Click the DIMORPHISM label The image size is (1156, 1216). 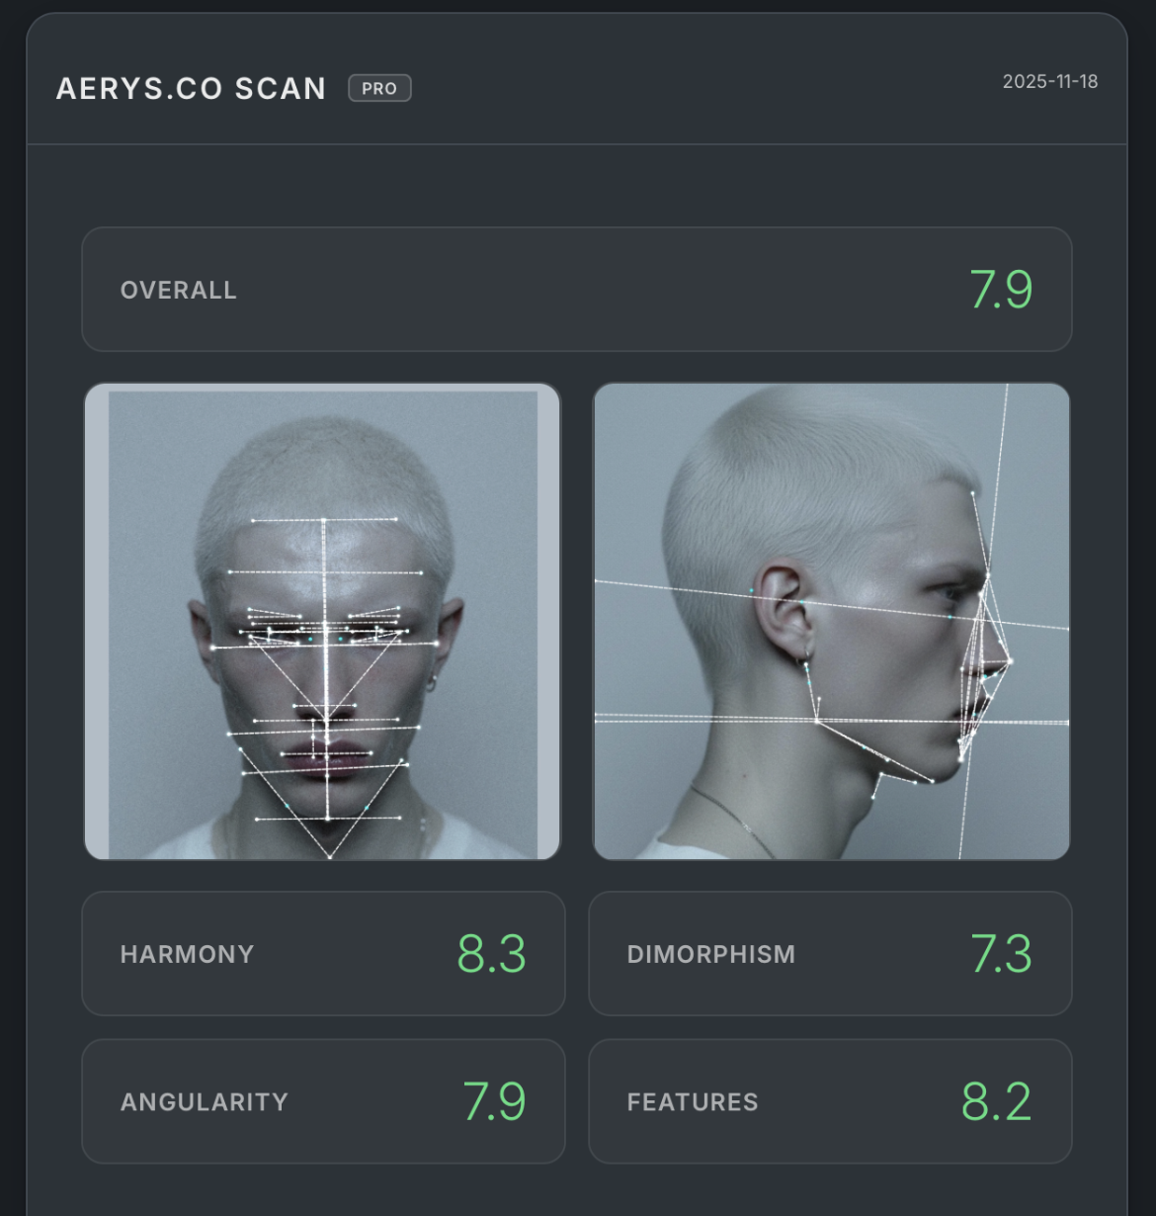pos(710,954)
